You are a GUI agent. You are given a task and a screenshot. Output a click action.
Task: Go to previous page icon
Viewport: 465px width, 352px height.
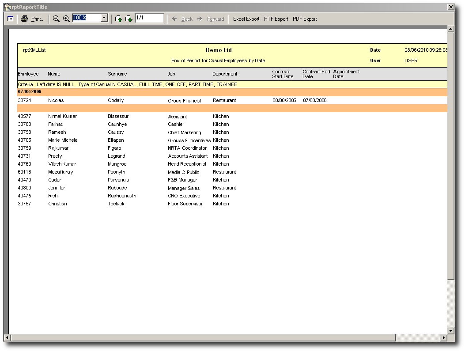118,19
